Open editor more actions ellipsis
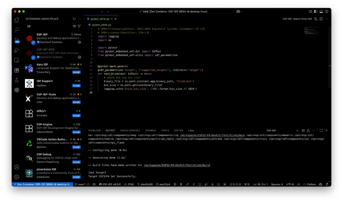The height and width of the screenshot is (202, 343). click(x=326, y=19)
